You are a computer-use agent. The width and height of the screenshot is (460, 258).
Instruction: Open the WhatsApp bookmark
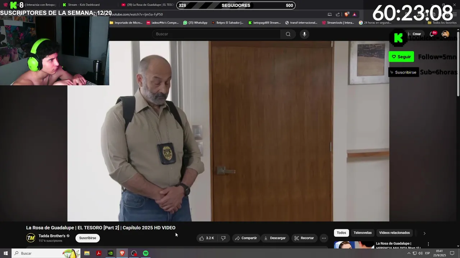click(x=195, y=23)
